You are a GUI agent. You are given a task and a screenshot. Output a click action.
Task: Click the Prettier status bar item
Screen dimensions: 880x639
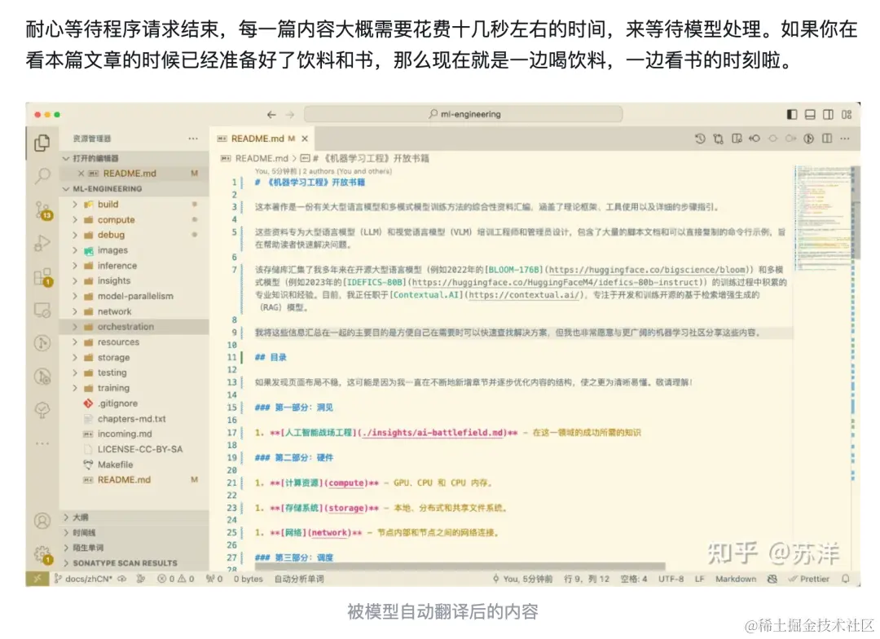(x=809, y=579)
